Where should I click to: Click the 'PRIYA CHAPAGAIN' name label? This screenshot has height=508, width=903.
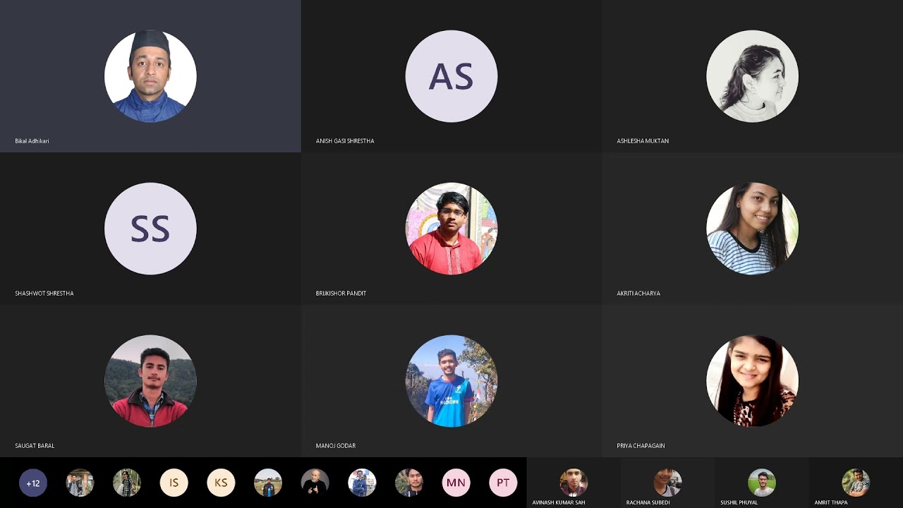[641, 446]
